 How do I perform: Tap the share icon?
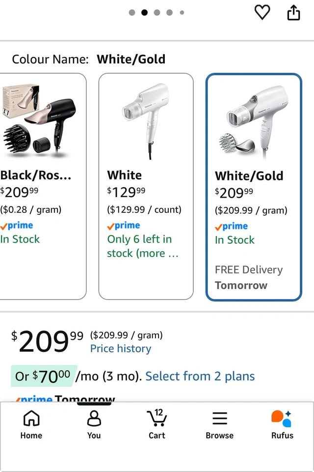click(x=293, y=13)
